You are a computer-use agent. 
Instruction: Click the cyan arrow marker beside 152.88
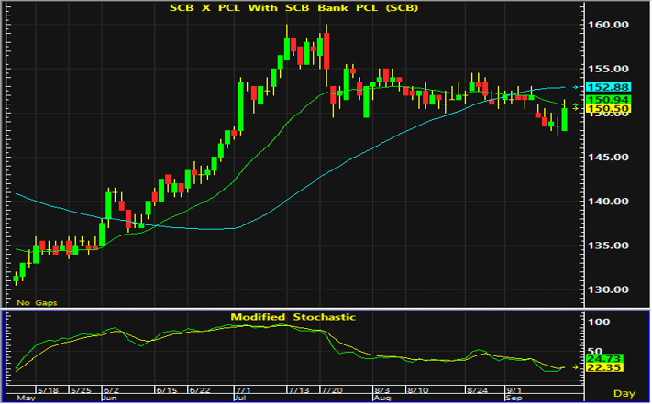pos(576,87)
